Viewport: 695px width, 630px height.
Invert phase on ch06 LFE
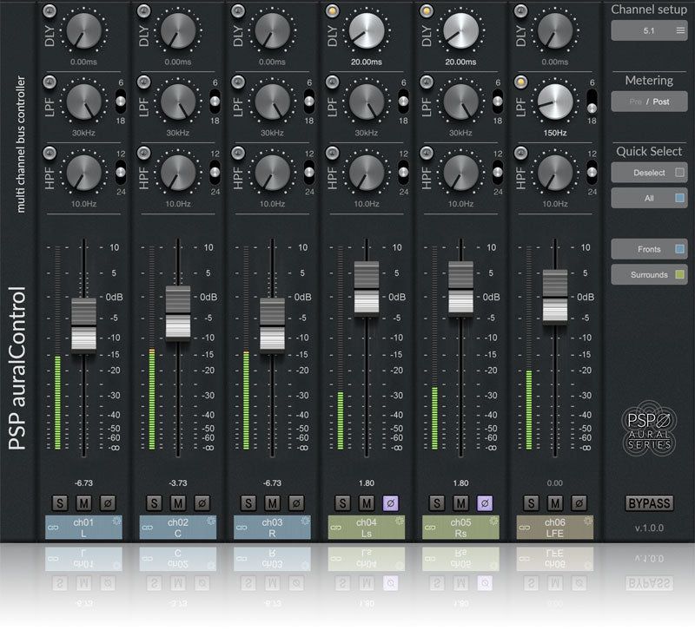coord(579,503)
